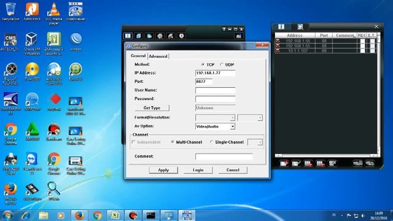Select the 192.168.1.56 address row
The image size is (393, 221).
click(x=325, y=41)
